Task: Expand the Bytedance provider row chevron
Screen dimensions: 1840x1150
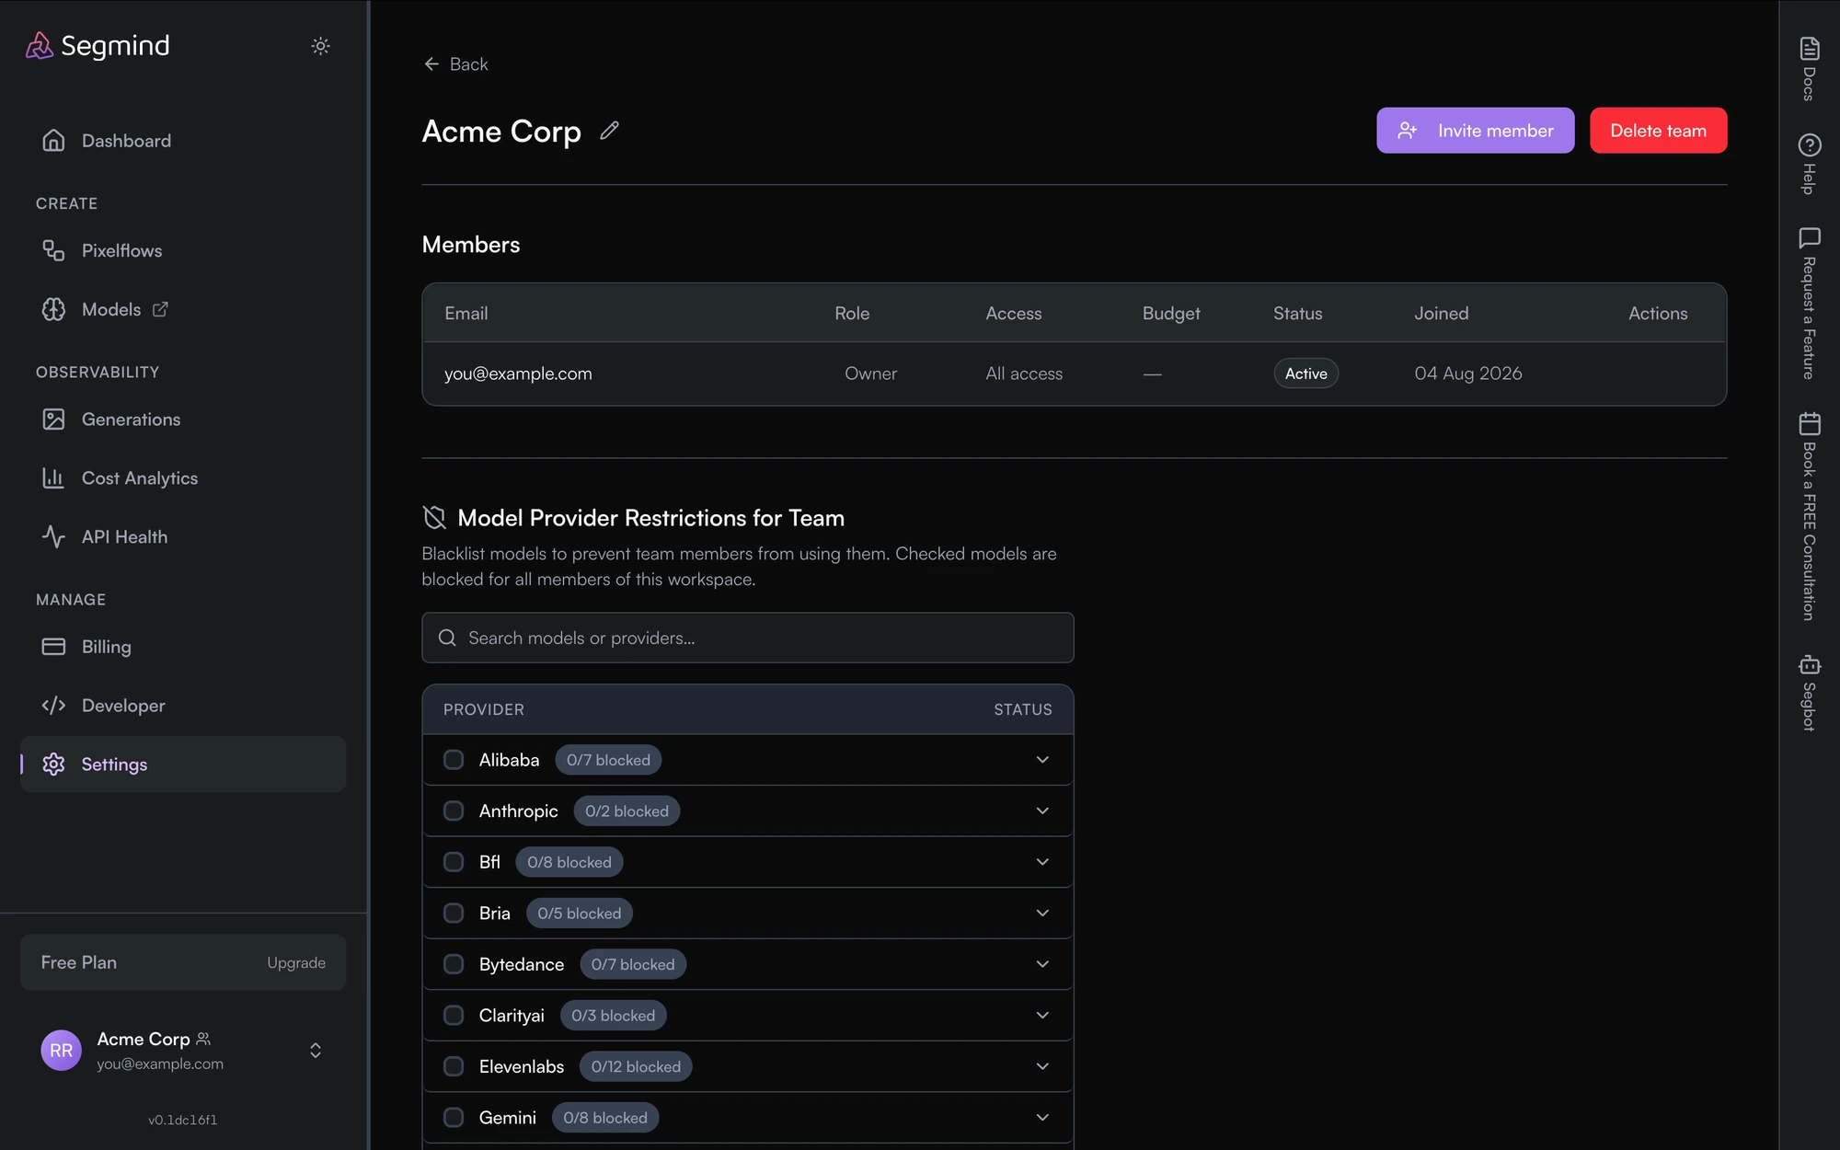Action: pyautogui.click(x=1042, y=964)
